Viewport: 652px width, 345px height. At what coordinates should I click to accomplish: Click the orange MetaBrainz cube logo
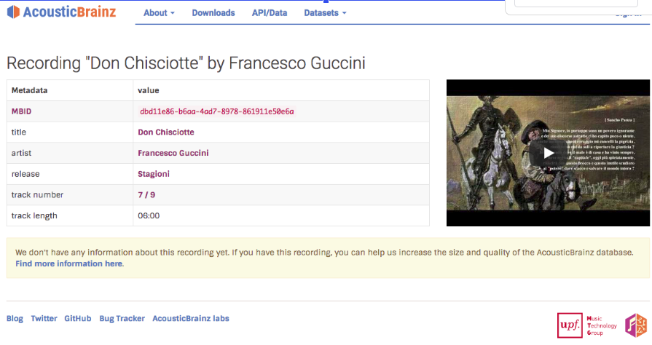pos(636,325)
